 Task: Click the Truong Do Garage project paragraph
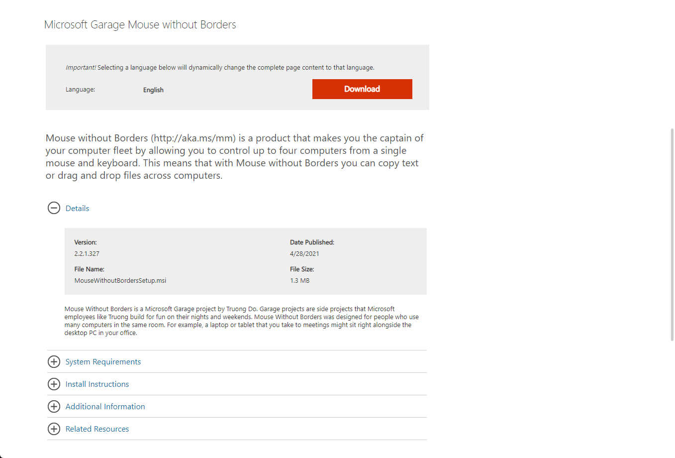pos(241,321)
